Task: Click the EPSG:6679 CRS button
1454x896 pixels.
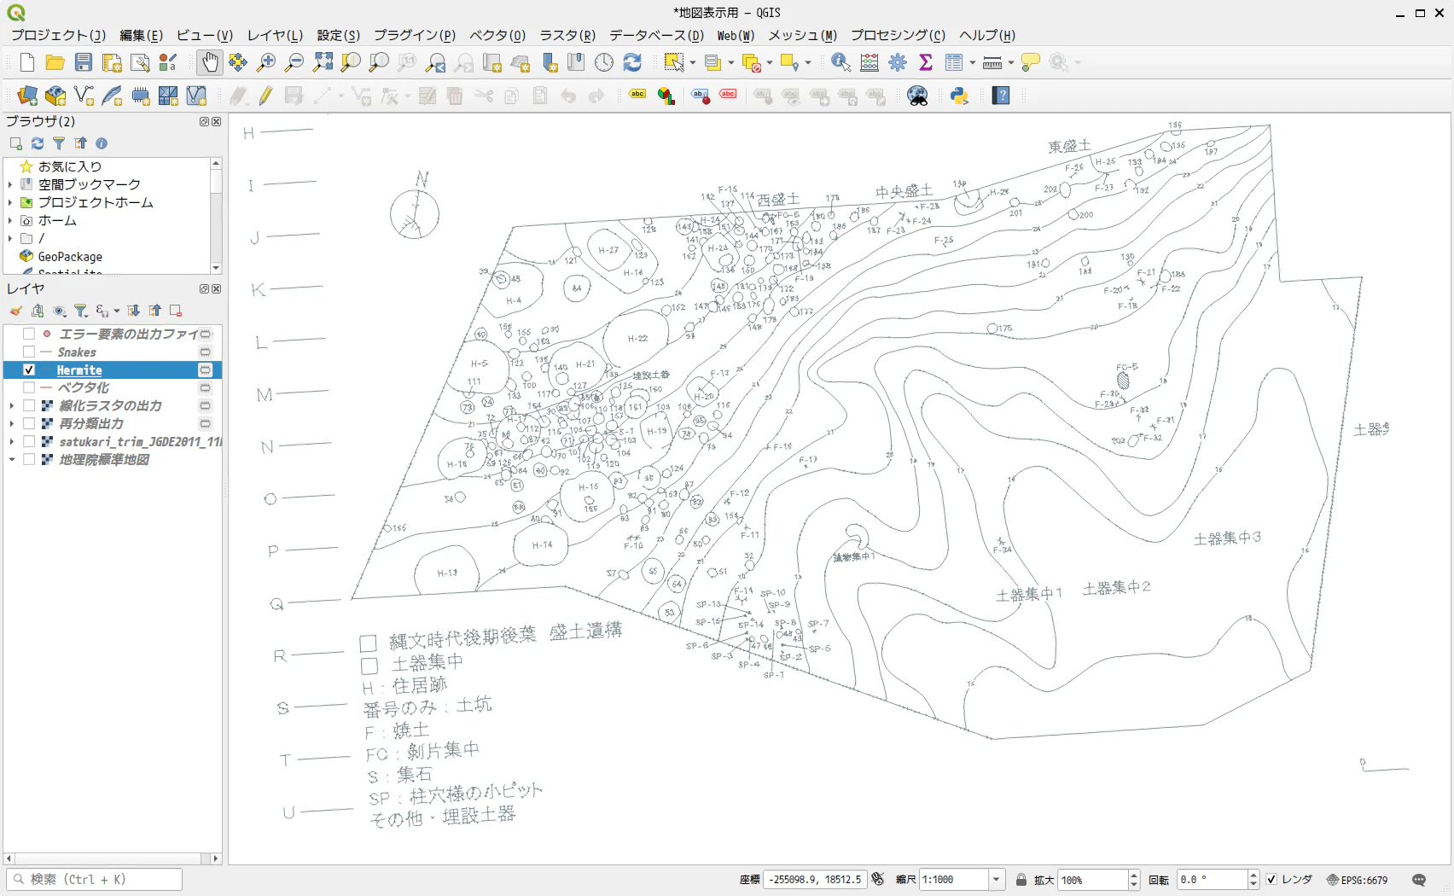Action: tap(1357, 880)
